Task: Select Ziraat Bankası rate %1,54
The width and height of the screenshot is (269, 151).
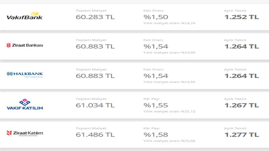Action: click(156, 46)
